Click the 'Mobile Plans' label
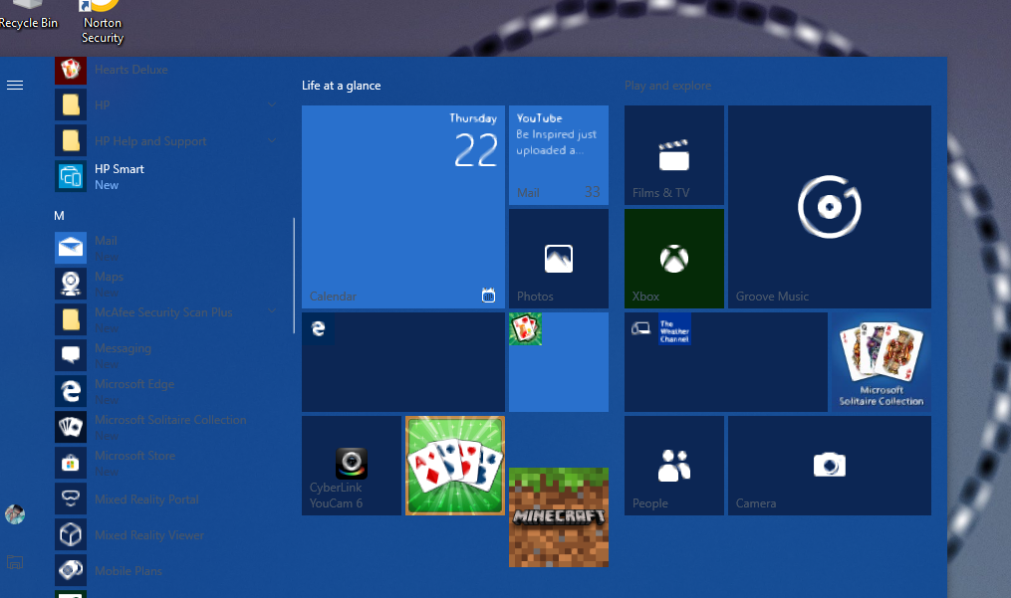Screen dimensions: 1011x598 [128, 571]
